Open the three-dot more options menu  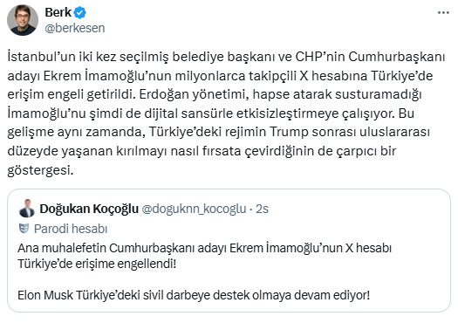coord(443,12)
